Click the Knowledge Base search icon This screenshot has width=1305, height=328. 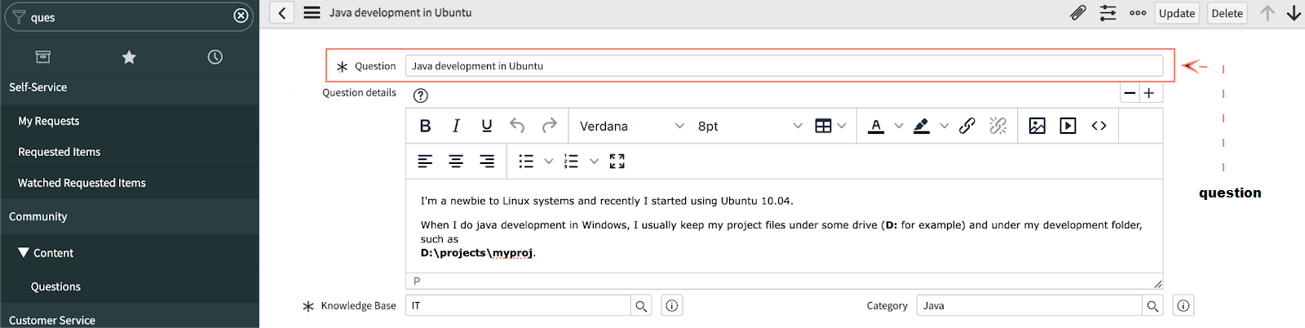pyautogui.click(x=641, y=306)
